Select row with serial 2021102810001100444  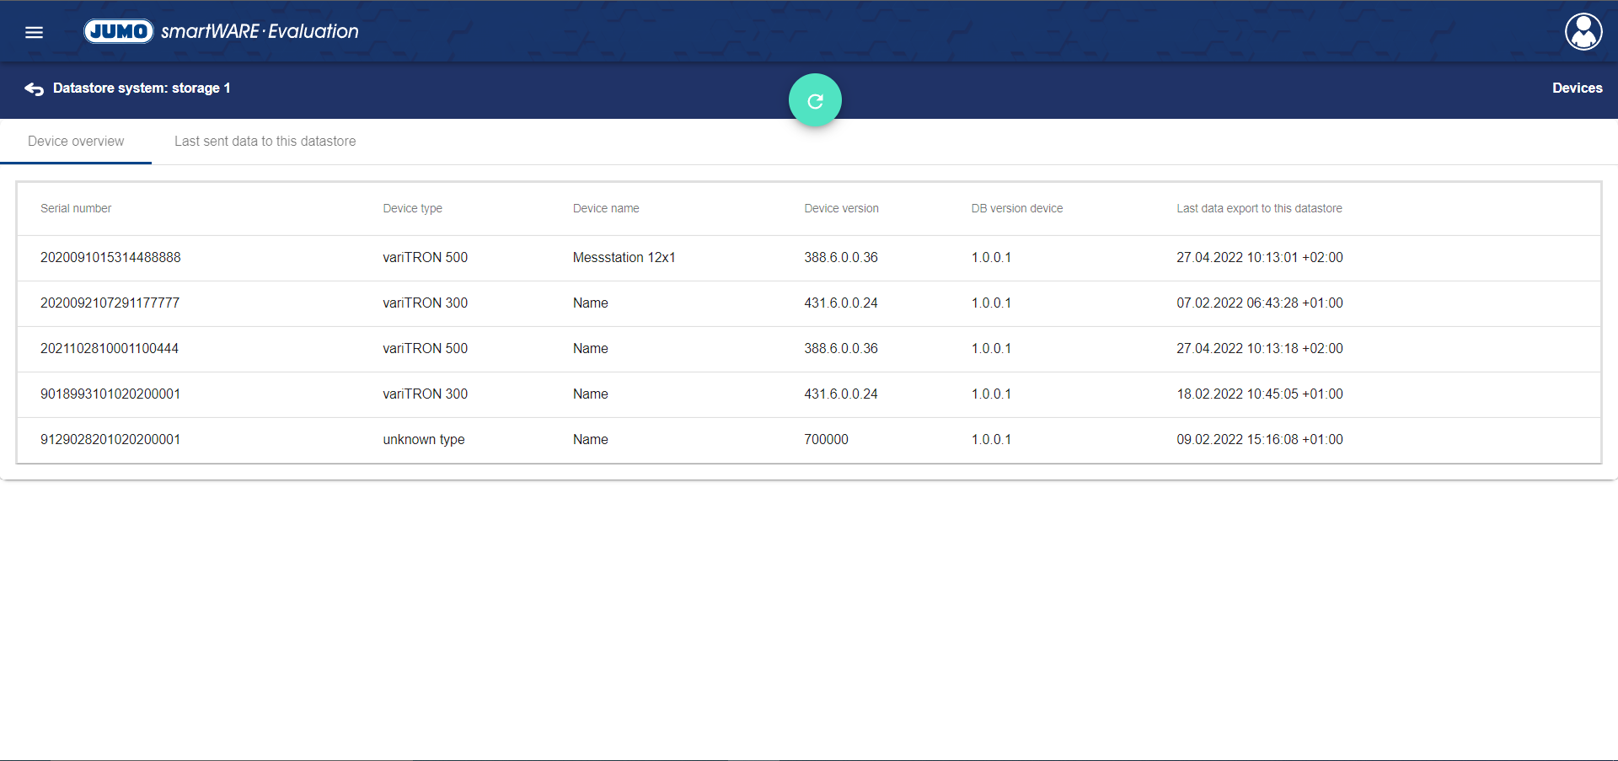[x=110, y=349]
